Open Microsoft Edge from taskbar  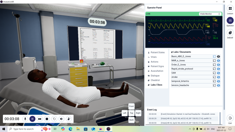pos(70,129)
